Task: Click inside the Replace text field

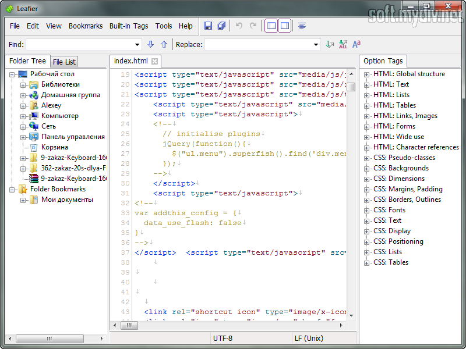Action: (x=257, y=44)
